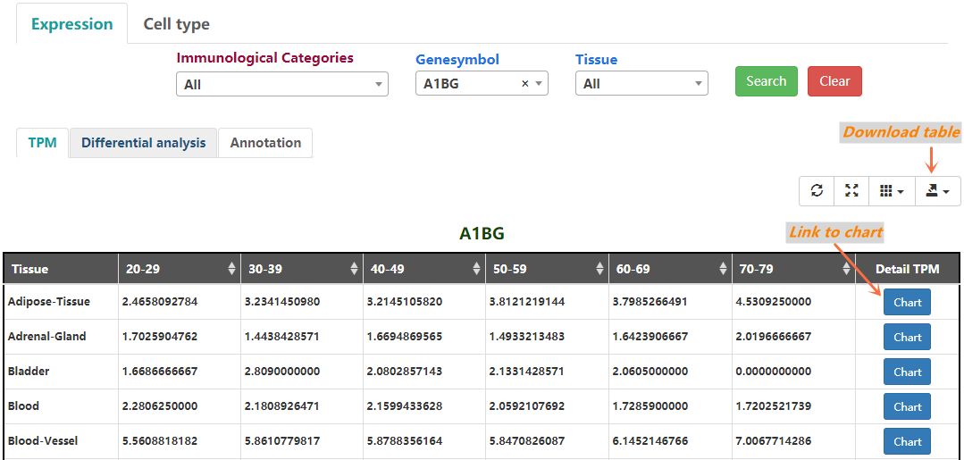The image size is (964, 460).
Task: Sort by the 70-79 column arrows
Action: [845, 269]
